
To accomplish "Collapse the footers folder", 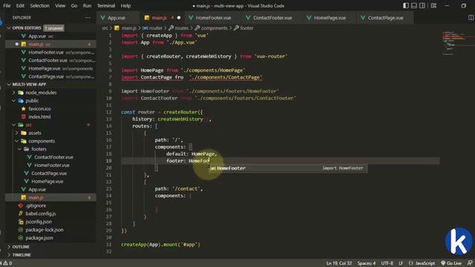I will (39, 149).
